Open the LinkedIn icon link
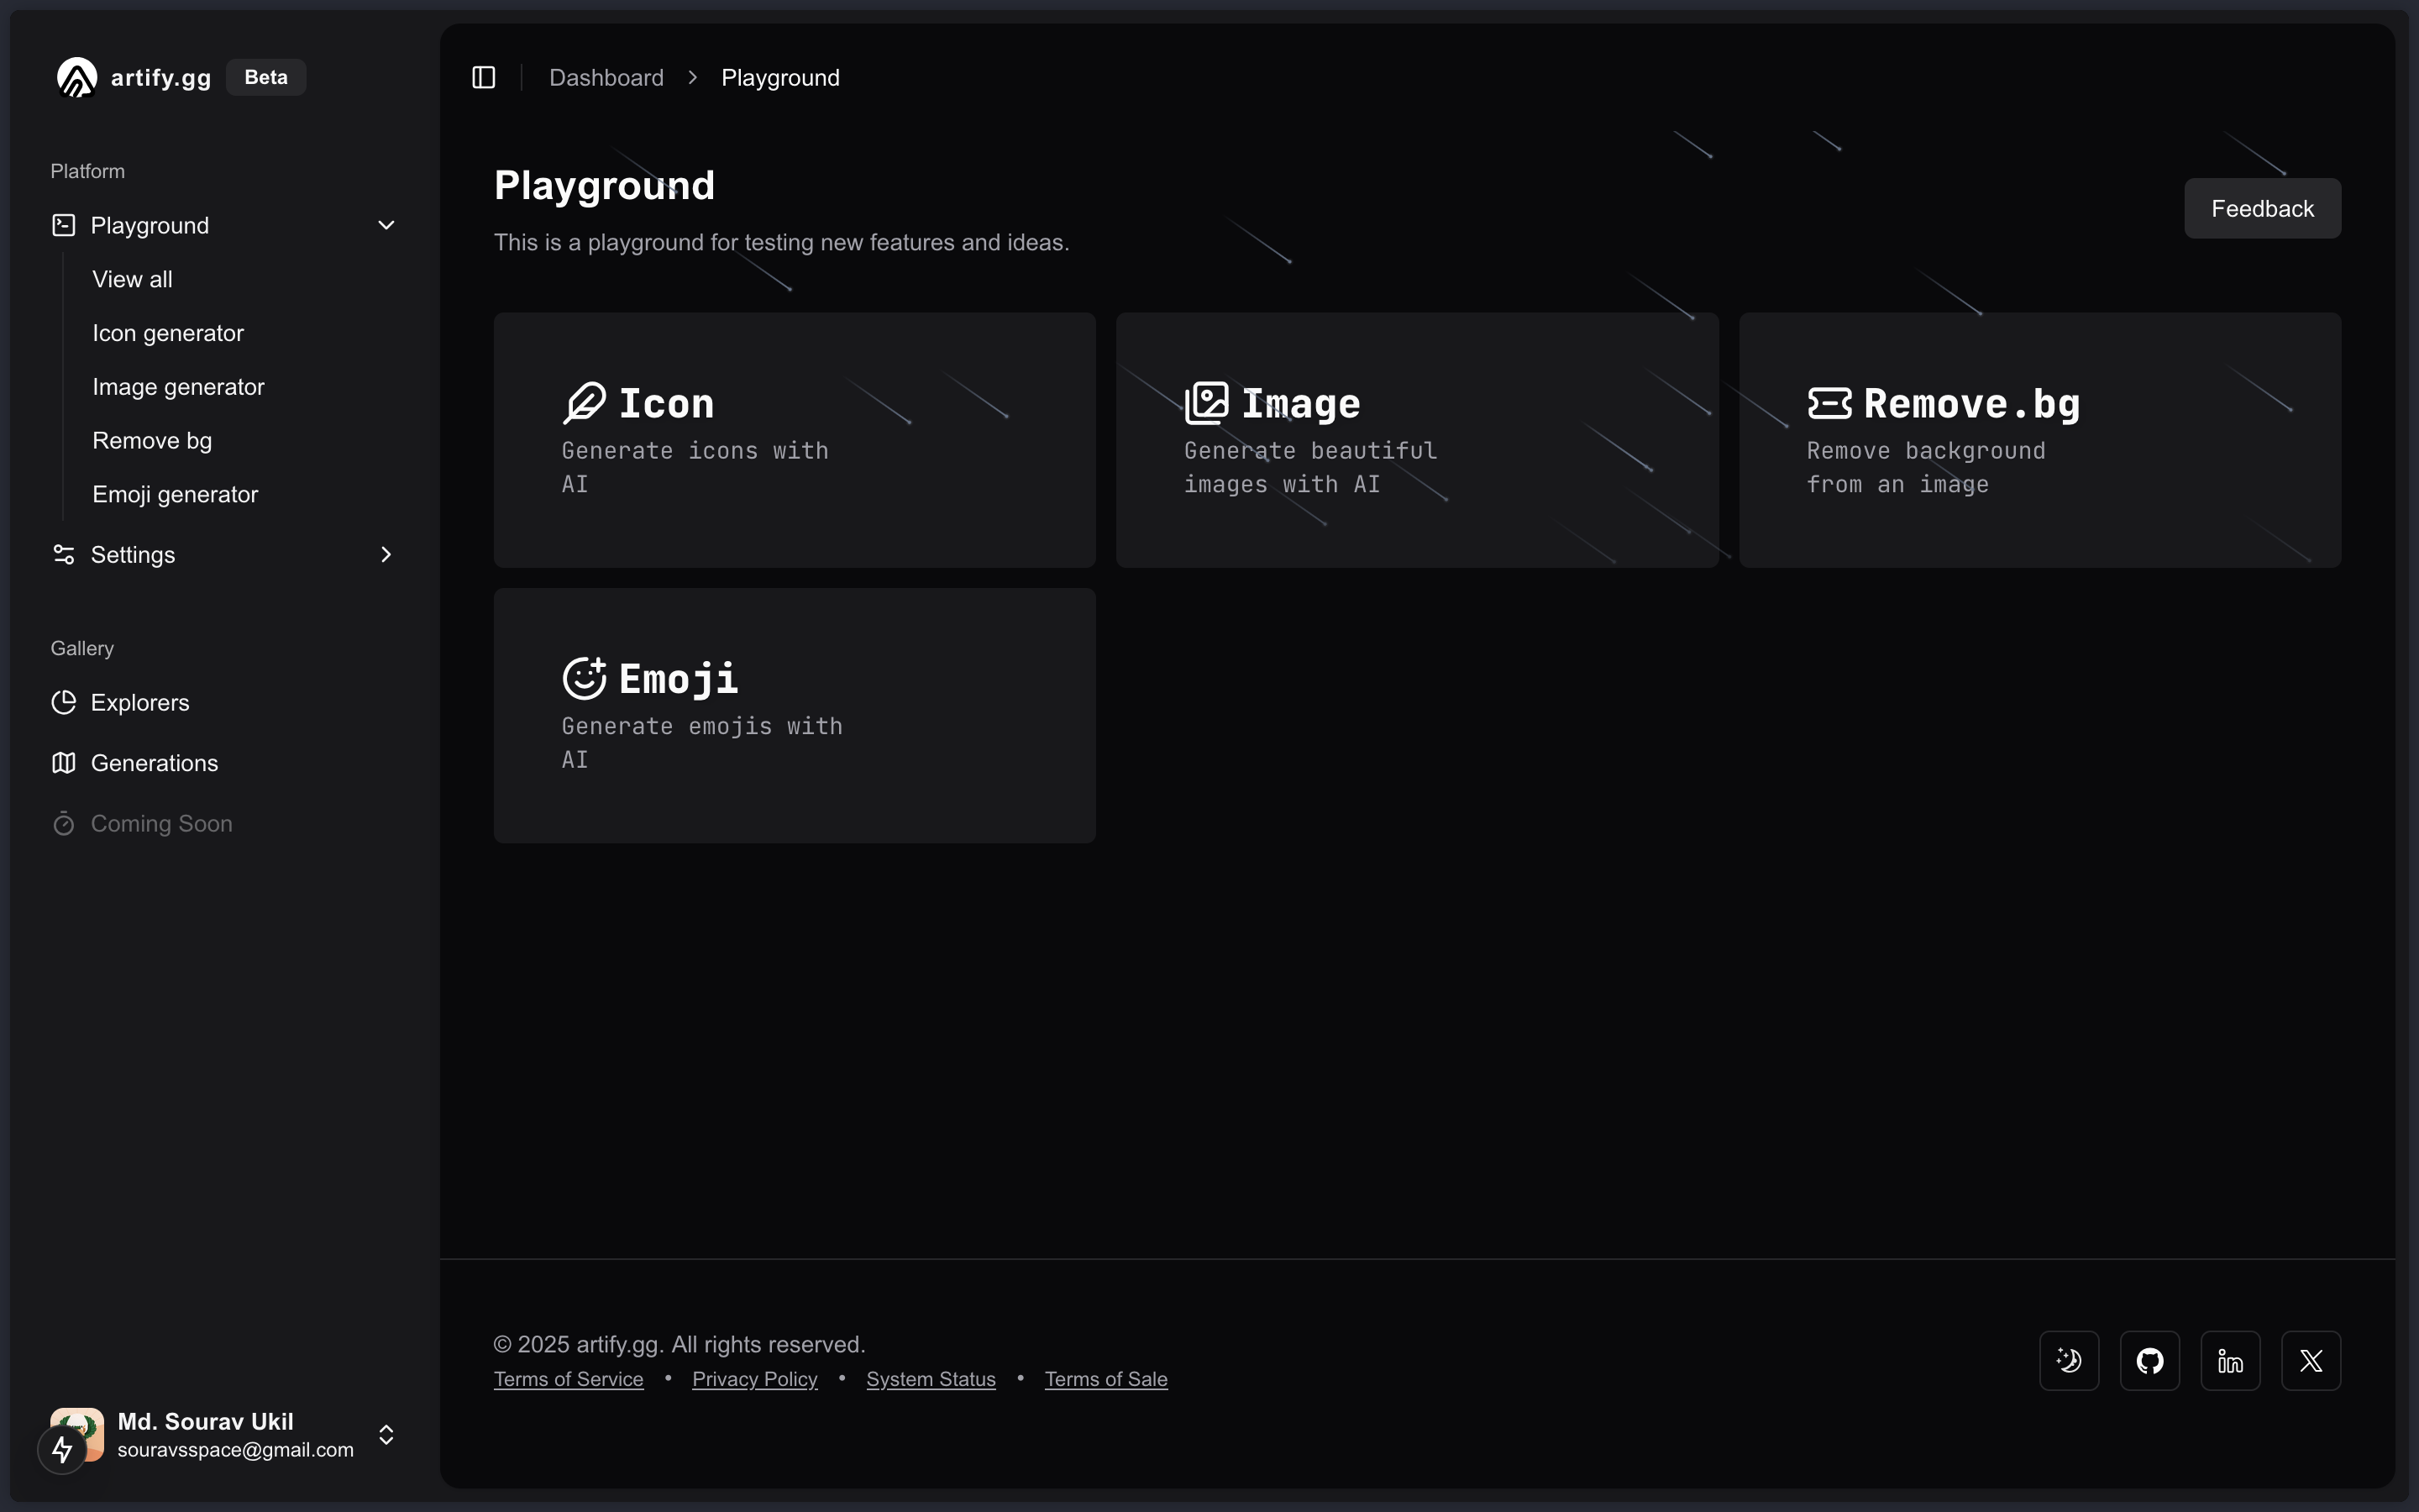 click(x=2230, y=1360)
